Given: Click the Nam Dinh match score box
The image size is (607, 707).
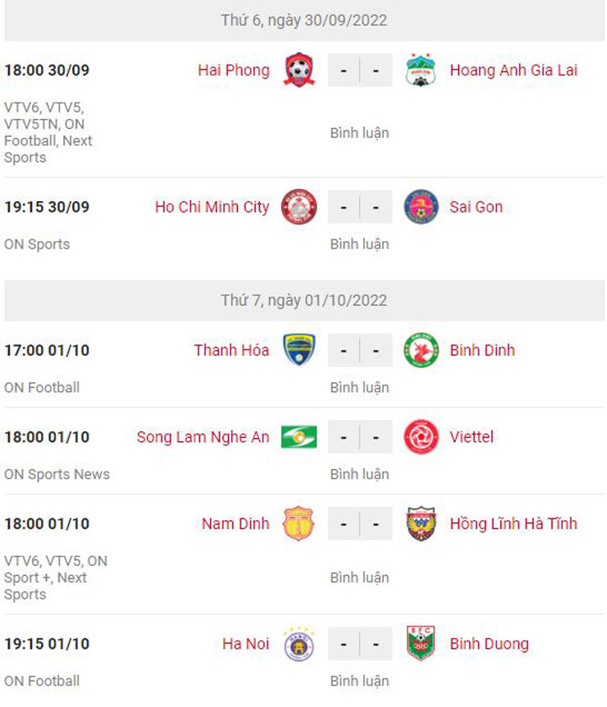Looking at the screenshot, I should point(359,524).
